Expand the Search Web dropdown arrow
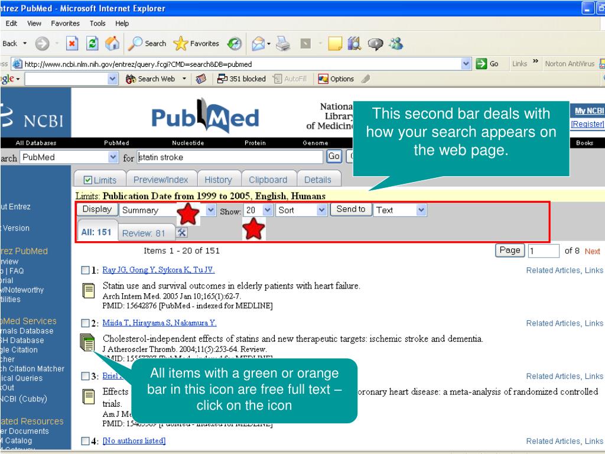The image size is (605, 454). [x=184, y=79]
